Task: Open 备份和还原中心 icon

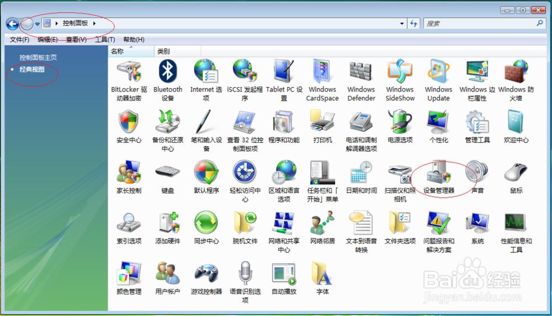Action: 168,122
